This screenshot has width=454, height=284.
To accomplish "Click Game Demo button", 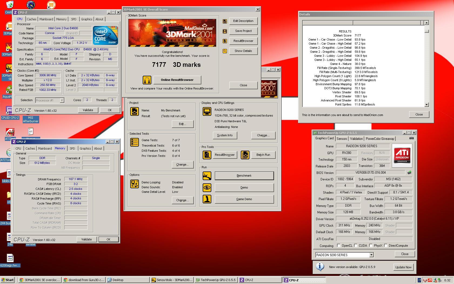I will tap(244, 199).
